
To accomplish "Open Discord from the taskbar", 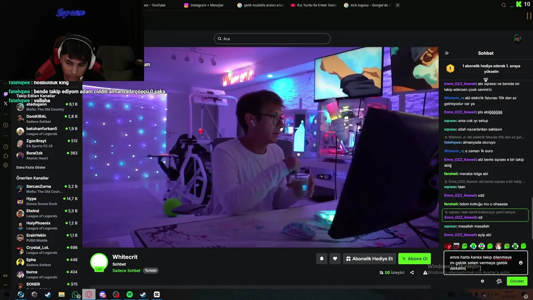I will tap(102, 295).
